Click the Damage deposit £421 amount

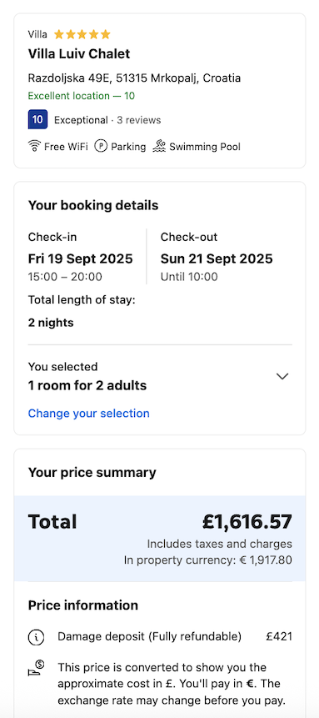pyautogui.click(x=279, y=636)
